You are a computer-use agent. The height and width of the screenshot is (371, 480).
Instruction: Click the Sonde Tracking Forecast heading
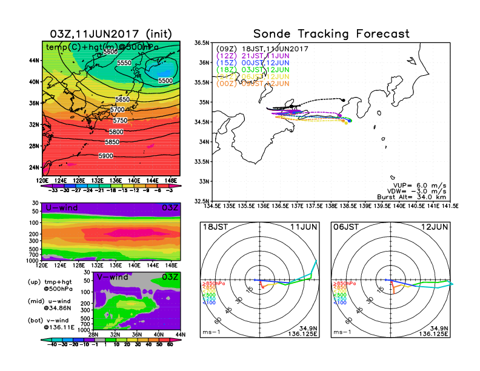(331, 34)
